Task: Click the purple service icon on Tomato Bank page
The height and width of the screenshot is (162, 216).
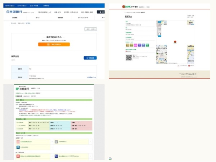Action: pyautogui.click(x=139, y=45)
